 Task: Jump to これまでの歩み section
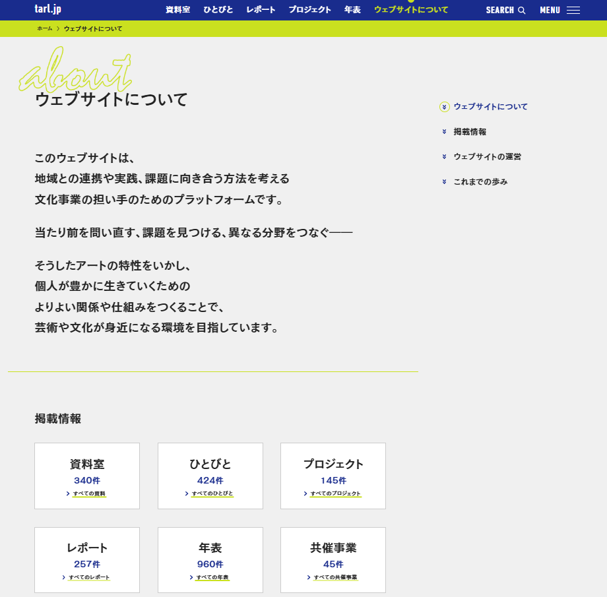pos(480,181)
